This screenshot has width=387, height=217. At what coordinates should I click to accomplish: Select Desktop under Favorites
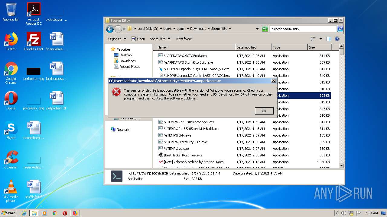tap(123, 55)
